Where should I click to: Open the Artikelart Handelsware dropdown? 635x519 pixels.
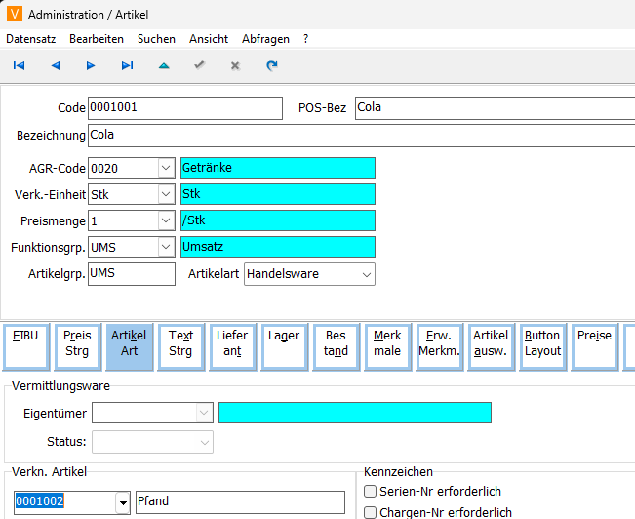(366, 275)
